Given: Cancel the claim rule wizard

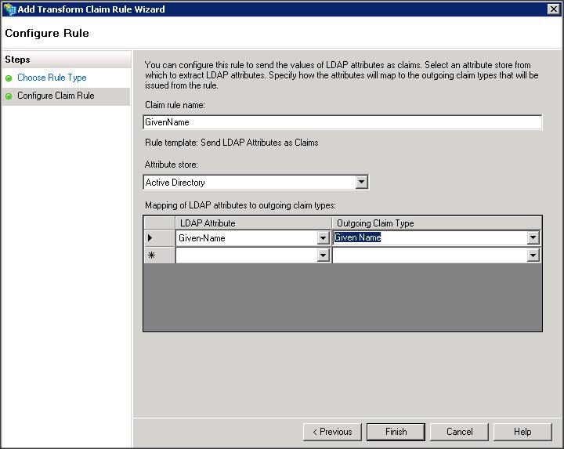Looking at the screenshot, I should (x=459, y=432).
